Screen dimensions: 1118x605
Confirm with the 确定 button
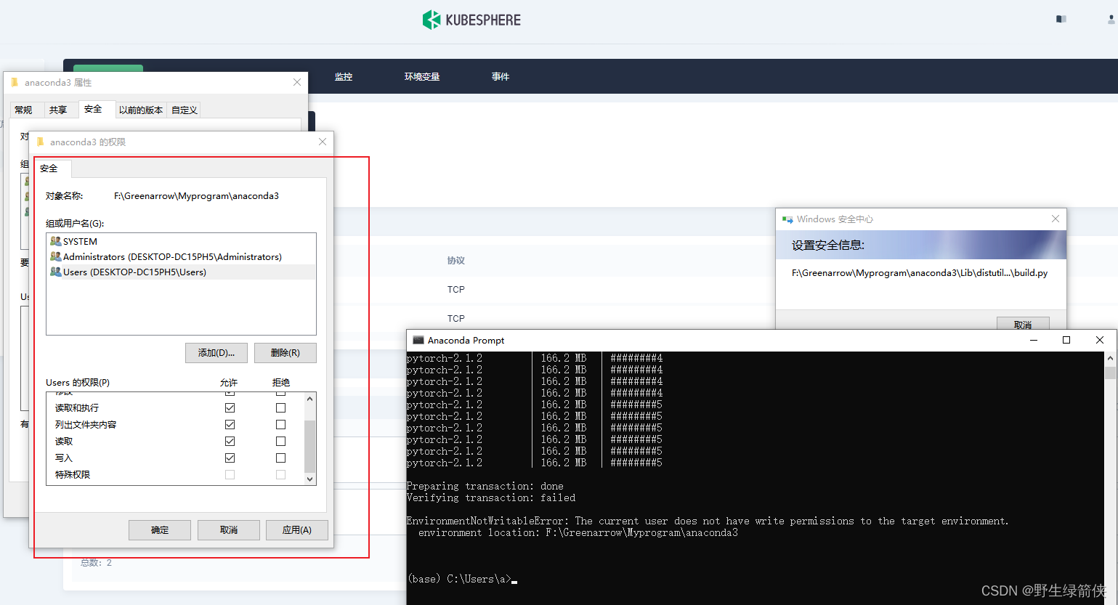click(x=160, y=530)
